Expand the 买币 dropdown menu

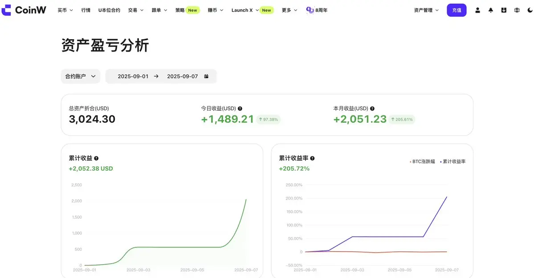(65, 10)
